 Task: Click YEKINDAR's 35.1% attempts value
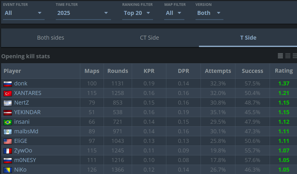point(218,112)
